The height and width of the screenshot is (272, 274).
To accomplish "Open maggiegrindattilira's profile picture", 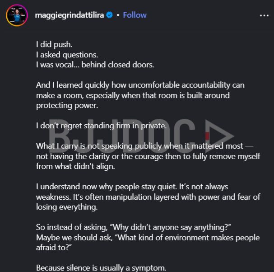I will (x=17, y=15).
